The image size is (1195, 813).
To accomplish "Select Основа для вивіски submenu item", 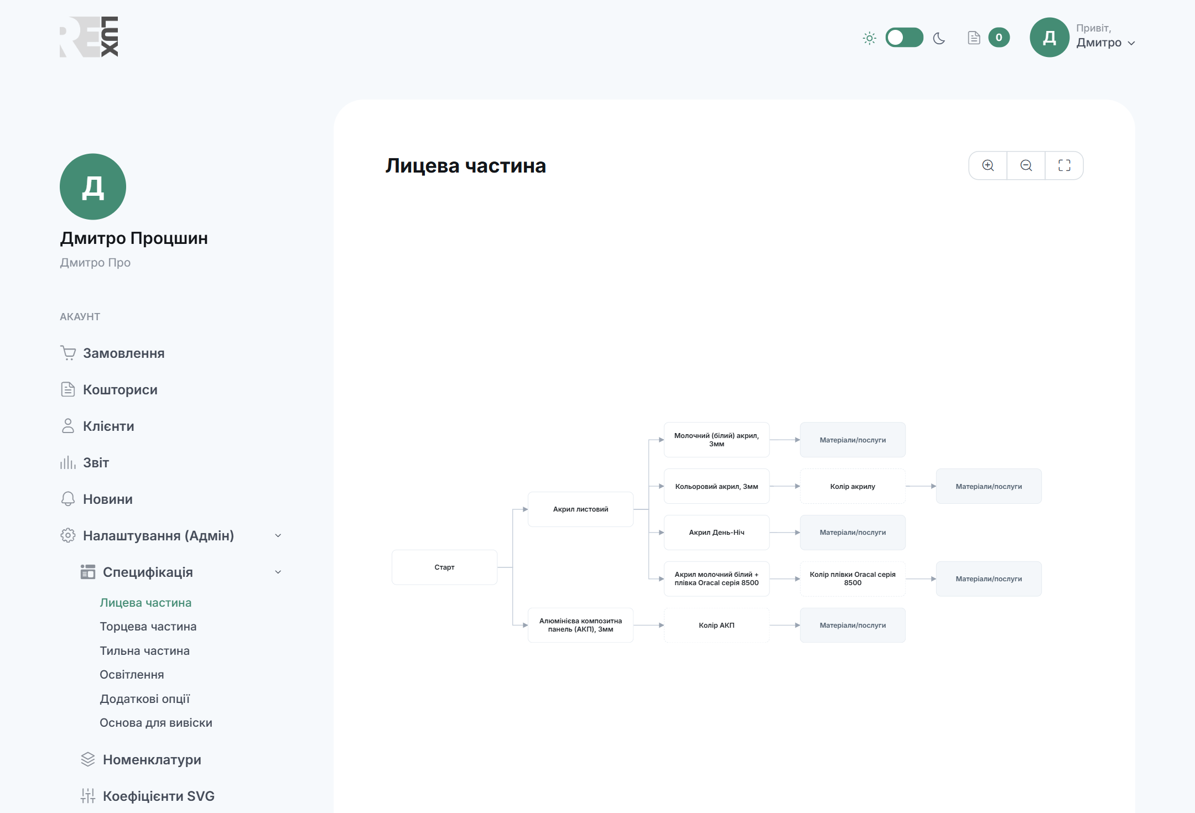I will [x=156, y=722].
